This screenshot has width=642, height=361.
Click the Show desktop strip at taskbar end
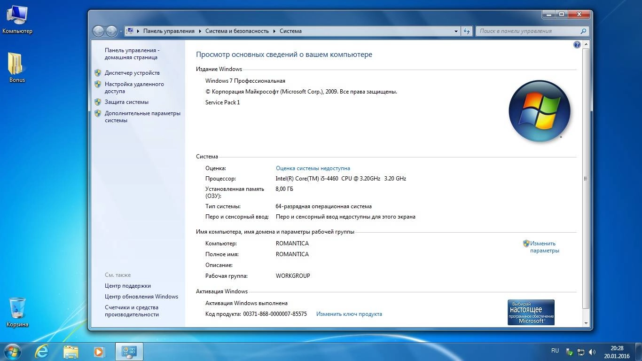[x=638, y=352]
